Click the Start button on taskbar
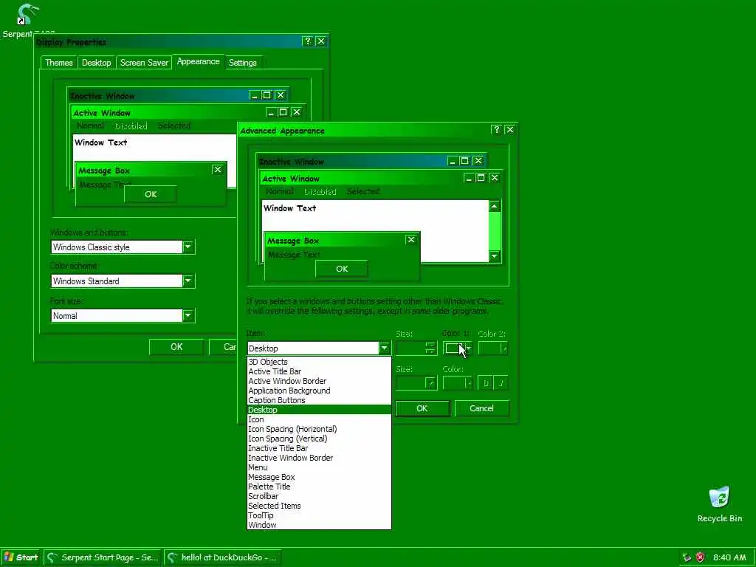Viewport: 756px width, 567px height. (x=21, y=557)
